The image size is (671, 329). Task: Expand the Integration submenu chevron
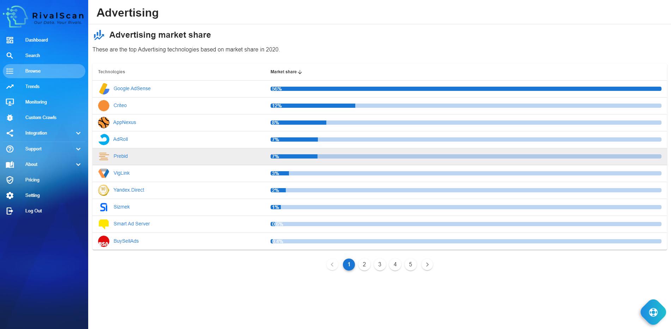[x=78, y=133]
